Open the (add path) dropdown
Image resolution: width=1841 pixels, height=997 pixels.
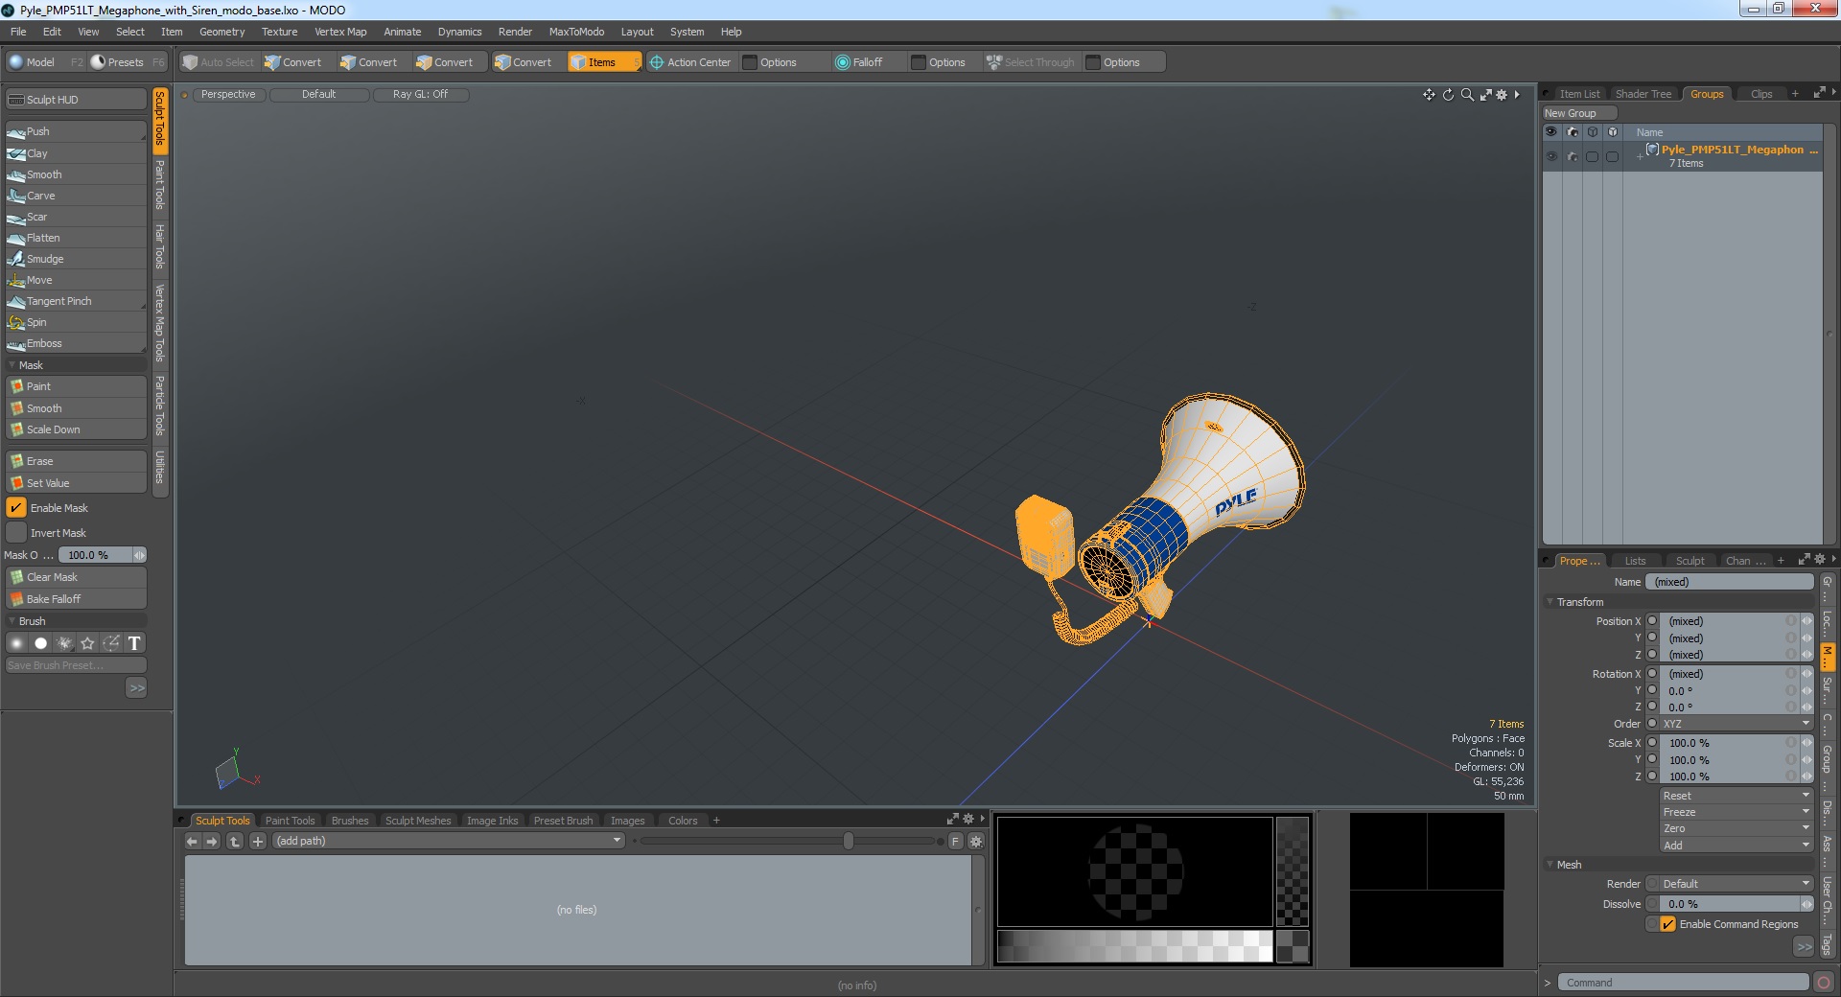(x=448, y=841)
